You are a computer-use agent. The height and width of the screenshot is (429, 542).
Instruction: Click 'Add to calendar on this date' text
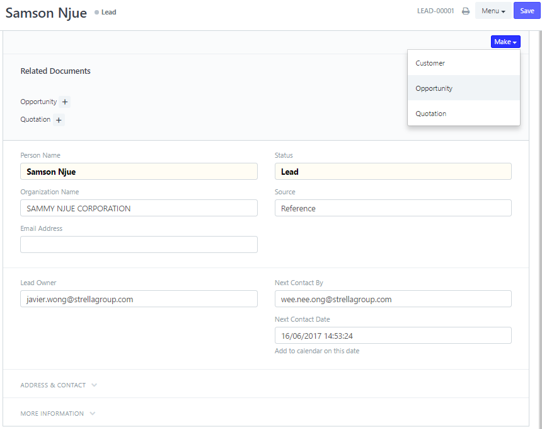317,351
